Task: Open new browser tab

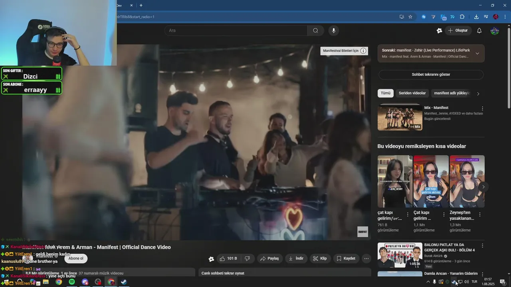Action: [x=141, y=5]
